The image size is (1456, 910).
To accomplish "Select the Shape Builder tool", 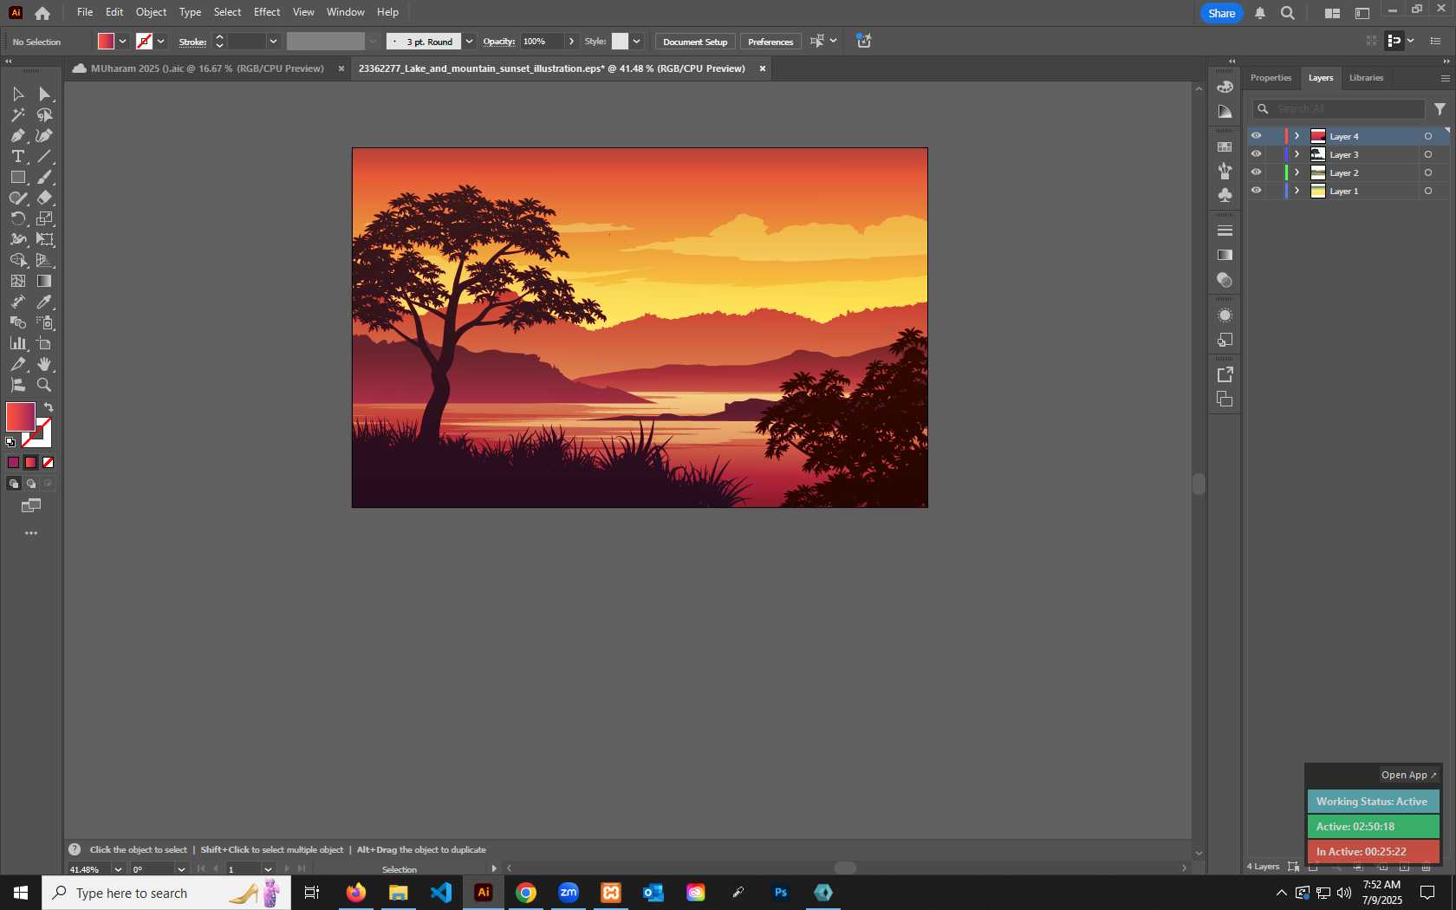I will tap(17, 260).
